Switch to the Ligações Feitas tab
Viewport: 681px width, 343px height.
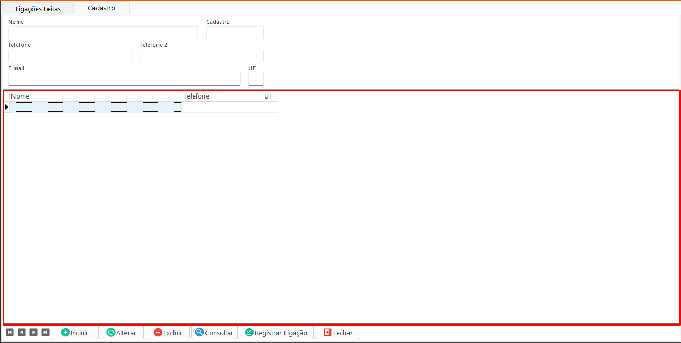(38, 9)
